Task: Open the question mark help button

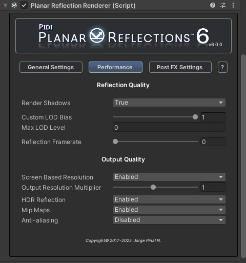Action: click(222, 67)
